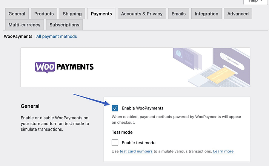Open Accounts & Privacy tab
269x166 pixels.
point(141,14)
